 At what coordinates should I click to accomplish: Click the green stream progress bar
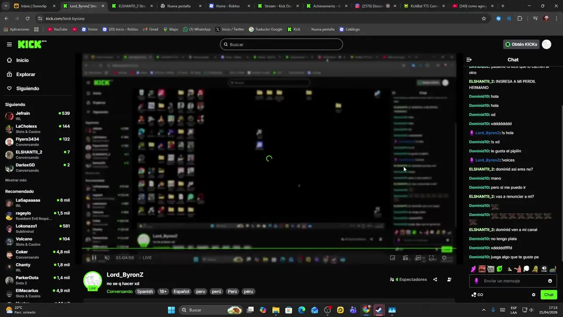click(269, 249)
